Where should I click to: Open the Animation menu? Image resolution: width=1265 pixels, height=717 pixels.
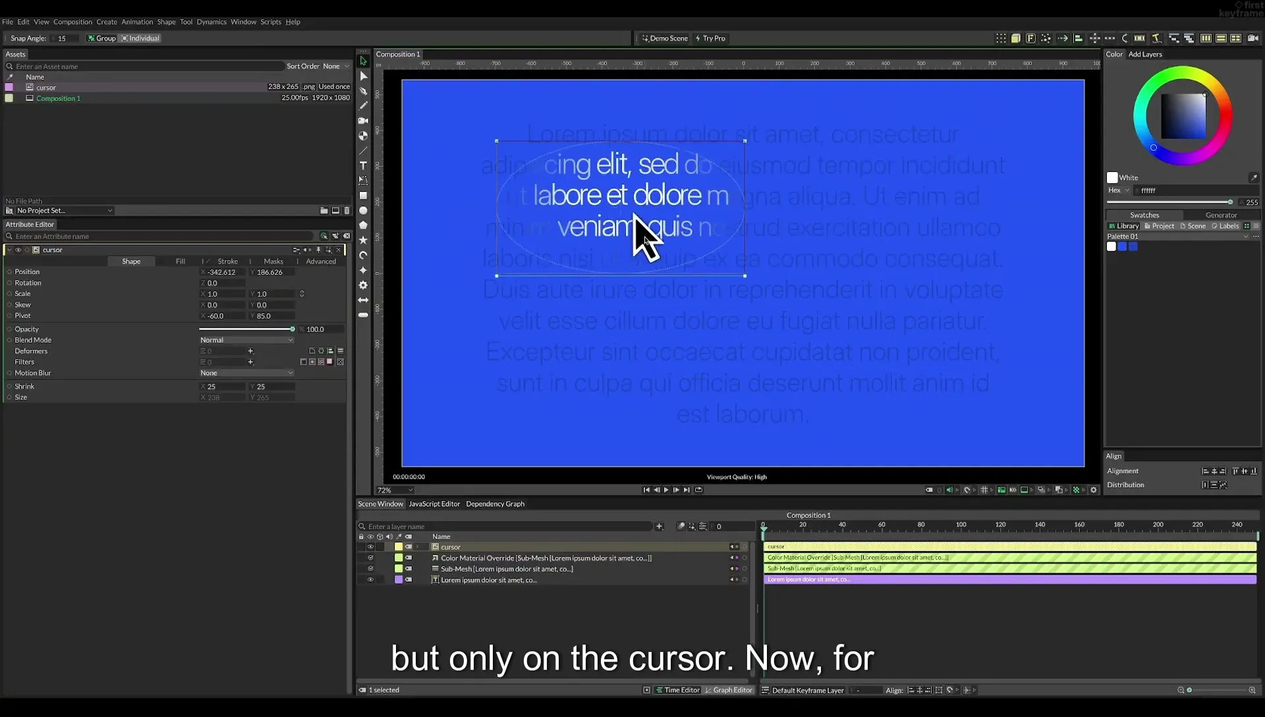coord(137,22)
